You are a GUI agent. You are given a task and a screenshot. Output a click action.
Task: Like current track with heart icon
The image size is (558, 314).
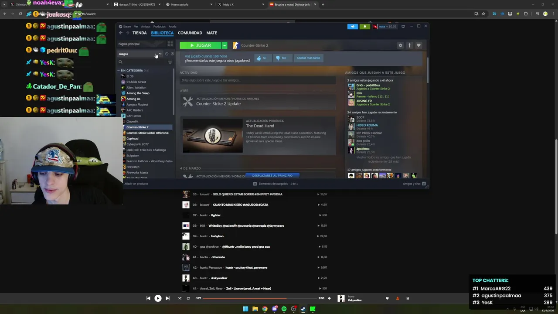pos(387,298)
